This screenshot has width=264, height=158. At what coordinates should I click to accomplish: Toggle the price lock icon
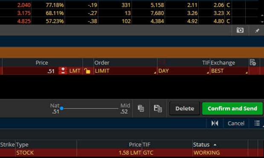[87, 71]
